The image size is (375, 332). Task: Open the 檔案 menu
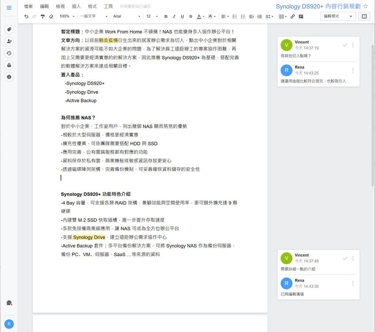point(28,6)
